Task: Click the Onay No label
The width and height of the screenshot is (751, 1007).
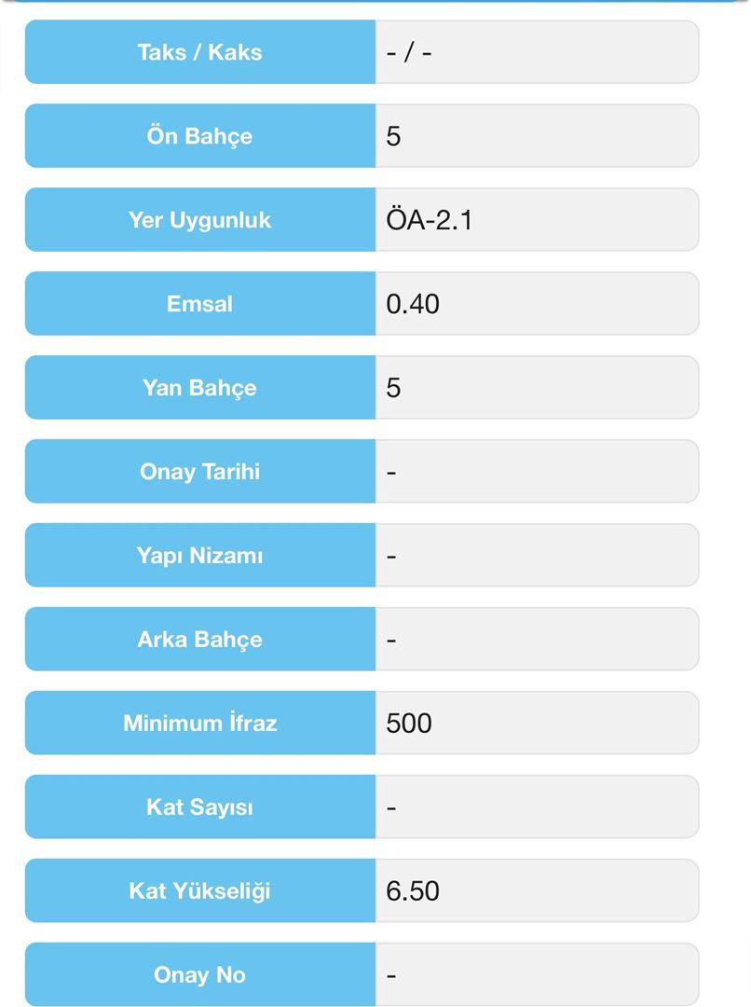Action: tap(199, 975)
